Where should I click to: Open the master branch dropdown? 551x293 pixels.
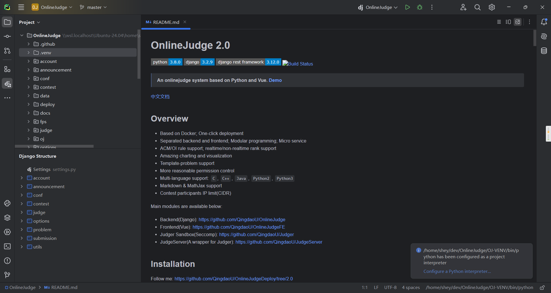pos(93,7)
